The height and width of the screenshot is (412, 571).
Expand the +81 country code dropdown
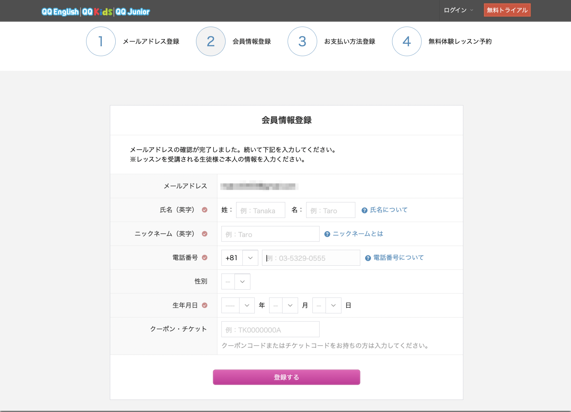coord(240,258)
